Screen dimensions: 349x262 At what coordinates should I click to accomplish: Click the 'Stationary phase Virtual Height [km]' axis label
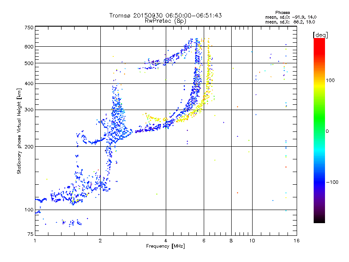19,131
